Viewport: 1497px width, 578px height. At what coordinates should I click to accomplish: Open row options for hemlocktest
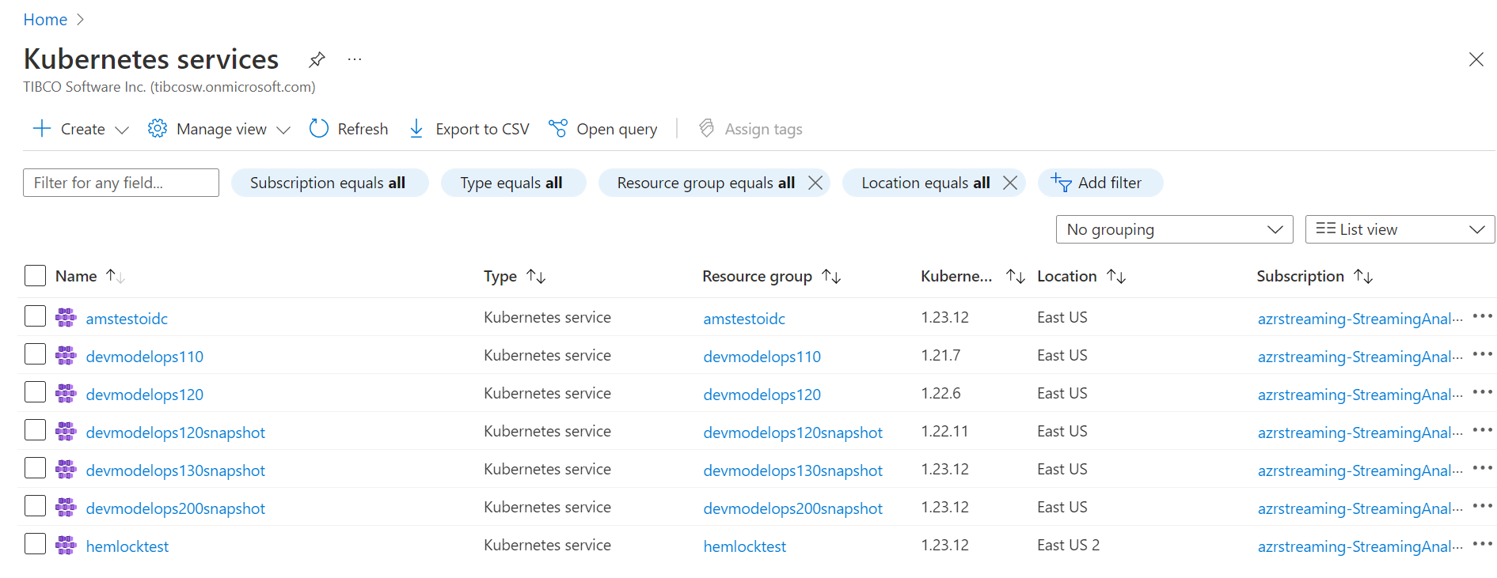(1482, 544)
